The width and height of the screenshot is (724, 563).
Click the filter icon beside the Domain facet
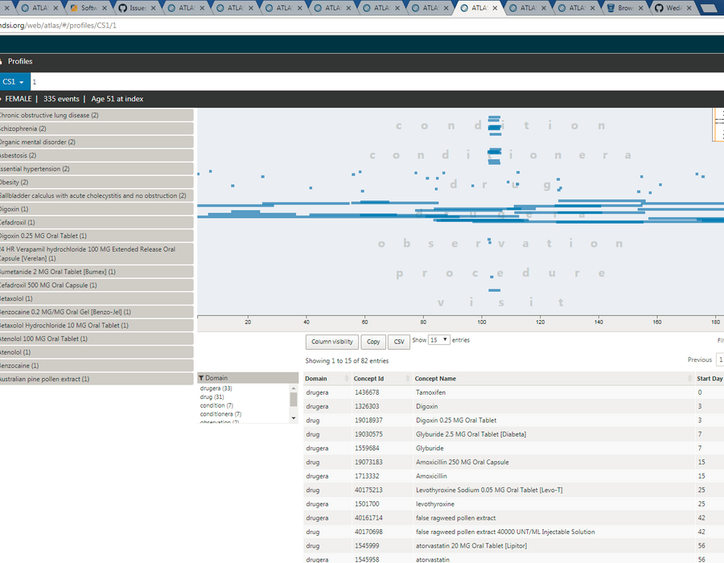(201, 378)
